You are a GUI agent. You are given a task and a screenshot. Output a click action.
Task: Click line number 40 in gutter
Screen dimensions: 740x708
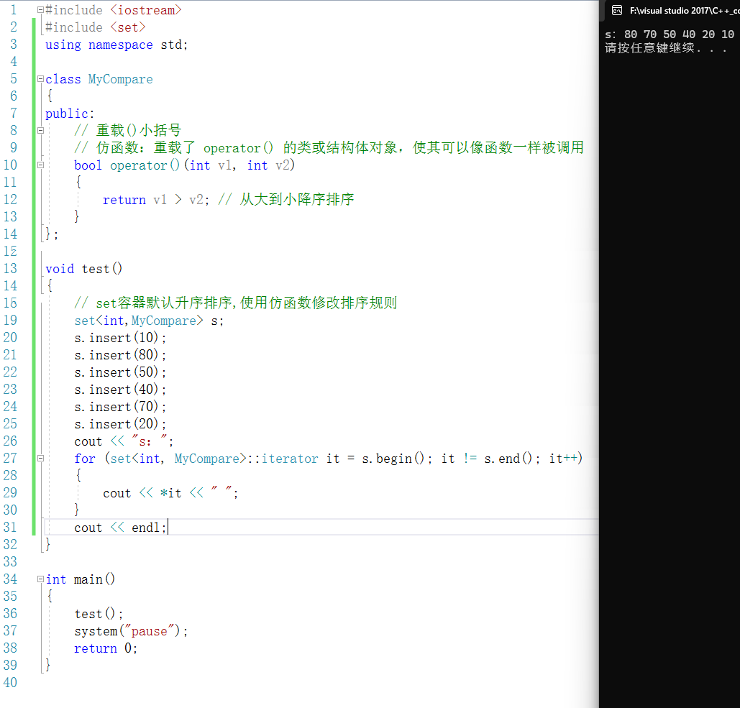[10, 683]
